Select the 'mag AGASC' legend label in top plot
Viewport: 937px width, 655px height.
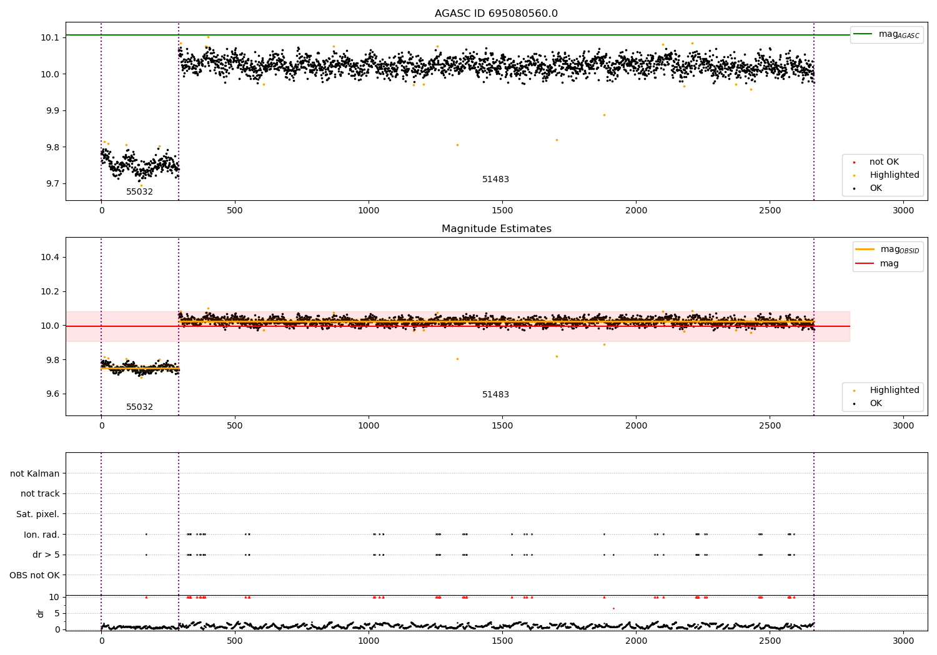click(x=899, y=34)
